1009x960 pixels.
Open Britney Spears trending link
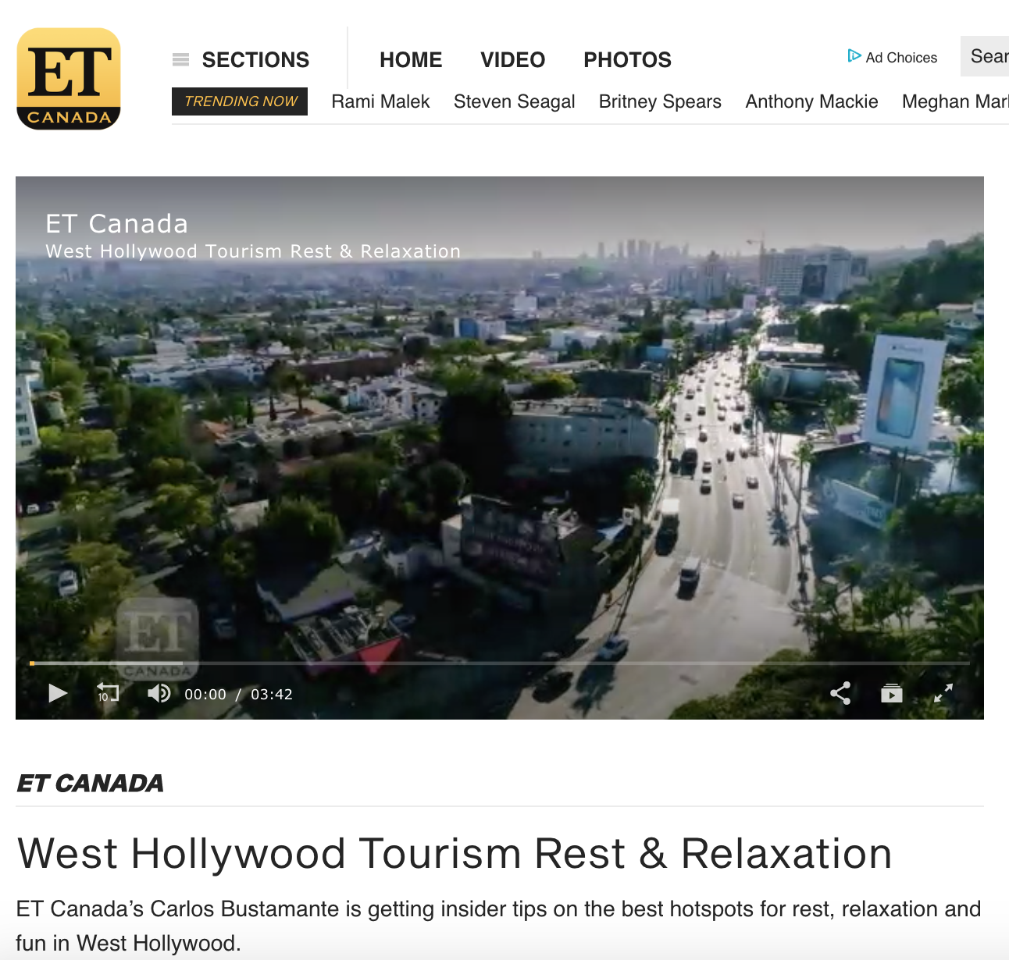[x=660, y=101]
